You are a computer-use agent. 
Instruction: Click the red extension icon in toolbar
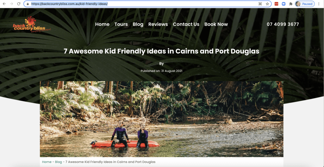[276, 4]
